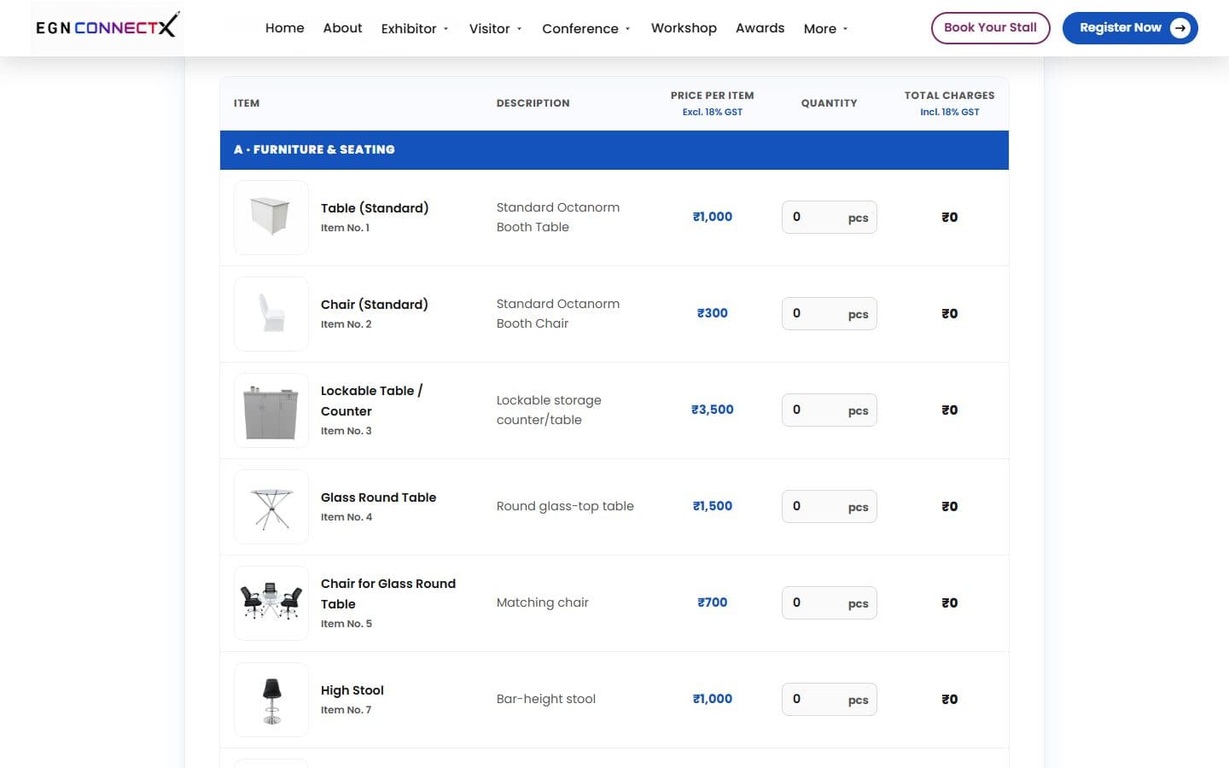Click the Description column header

(x=533, y=103)
